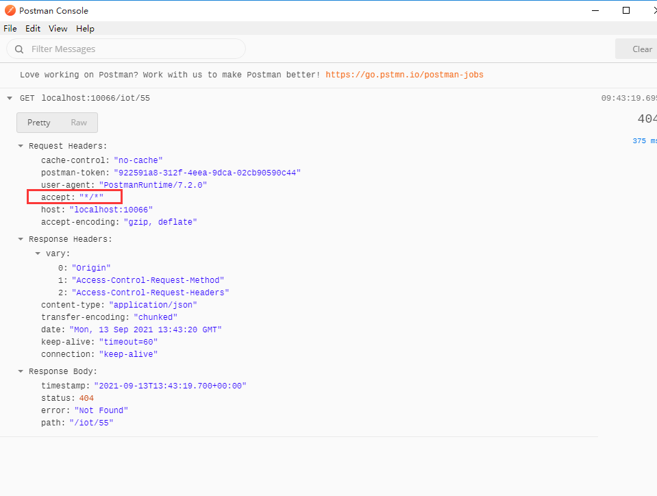Select the date header value
The image size is (657, 496).
[145, 330]
